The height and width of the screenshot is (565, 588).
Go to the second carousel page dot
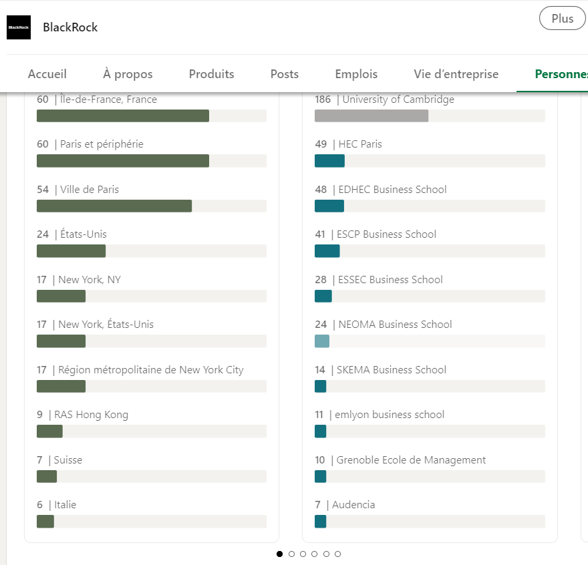[291, 554]
